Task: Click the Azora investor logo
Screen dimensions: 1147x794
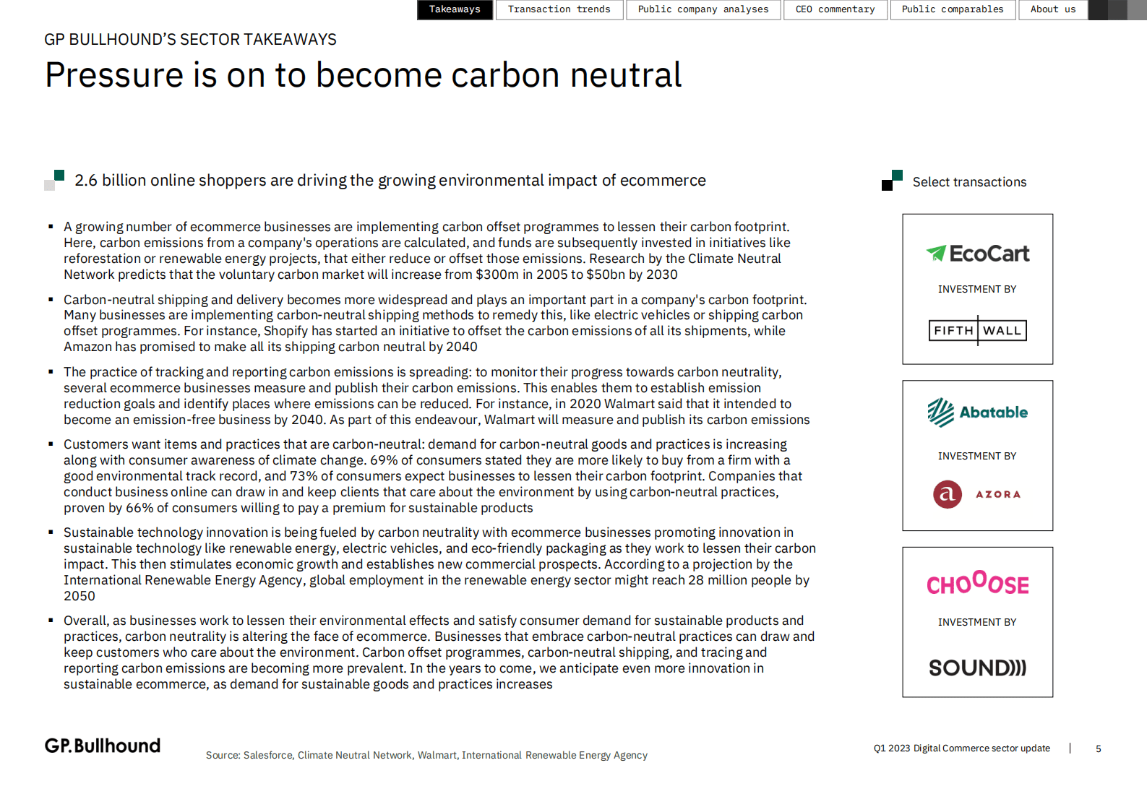Action: 977,494
